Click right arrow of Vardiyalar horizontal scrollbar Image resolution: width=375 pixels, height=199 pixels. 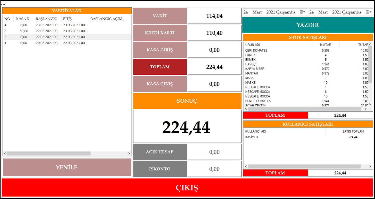(129, 154)
